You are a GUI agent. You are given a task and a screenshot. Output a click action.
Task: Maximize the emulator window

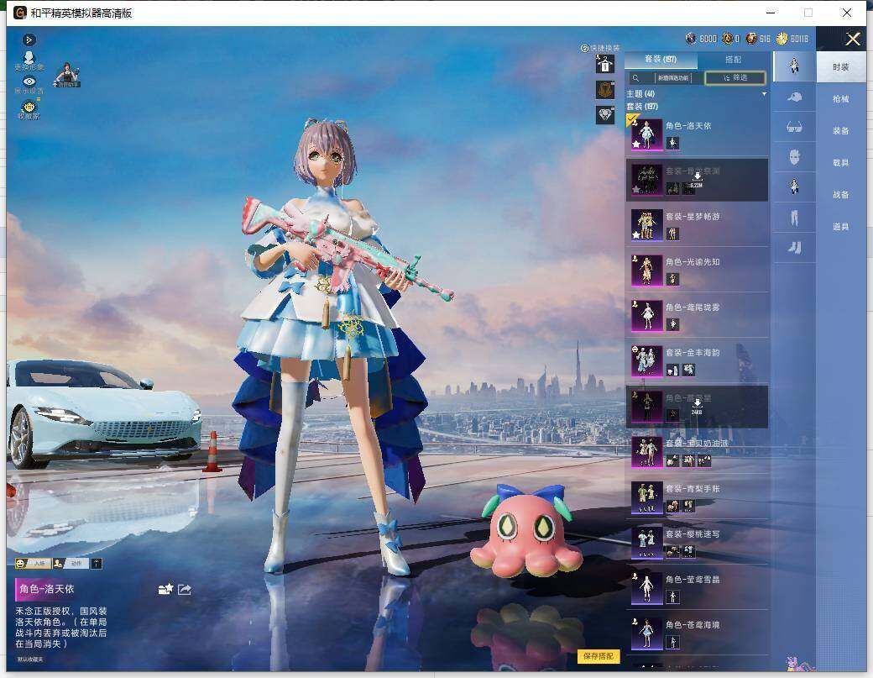(x=808, y=13)
